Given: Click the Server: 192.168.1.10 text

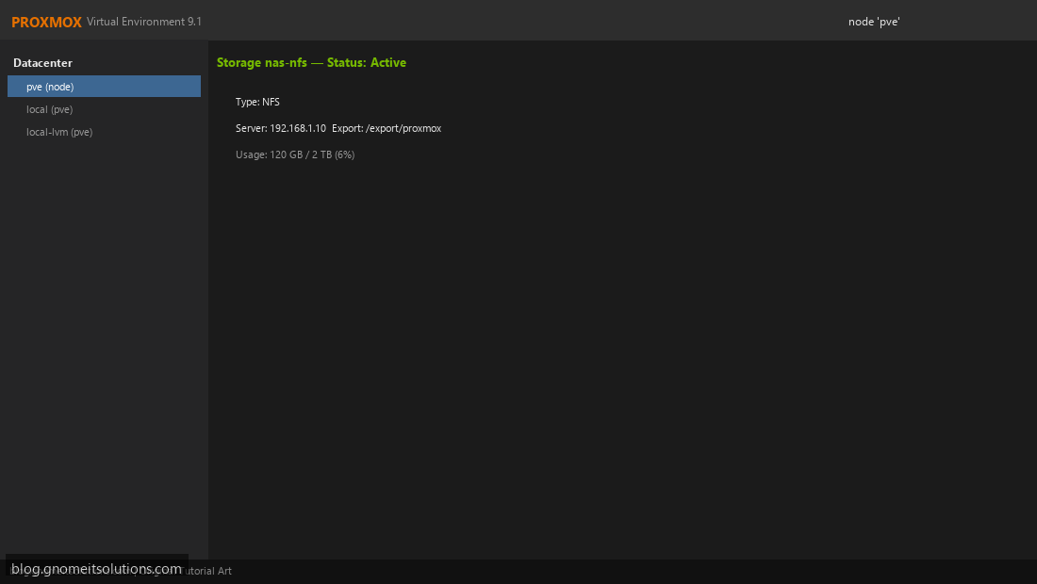Looking at the screenshot, I should point(281,128).
